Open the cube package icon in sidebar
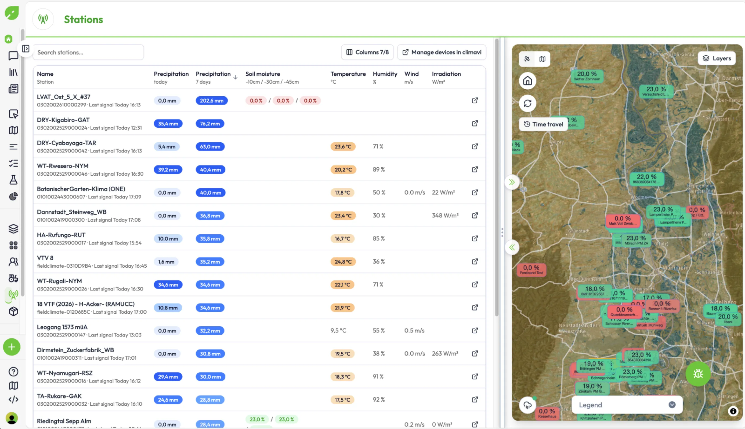 coord(13,311)
